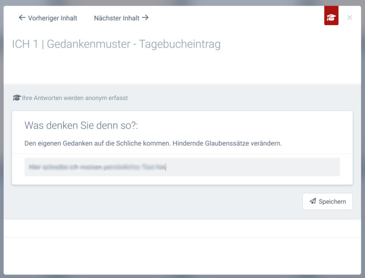Viewport: 365px width, 278px height.
Task: Close the dialog with the X icon
Action: click(350, 18)
